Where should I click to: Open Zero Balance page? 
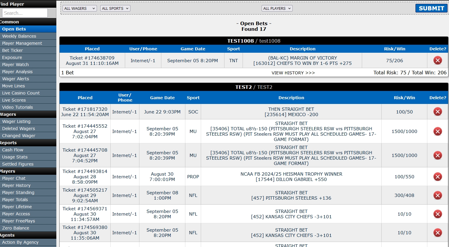[x=28, y=228]
